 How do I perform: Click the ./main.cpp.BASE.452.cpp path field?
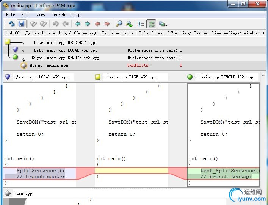point(136,77)
